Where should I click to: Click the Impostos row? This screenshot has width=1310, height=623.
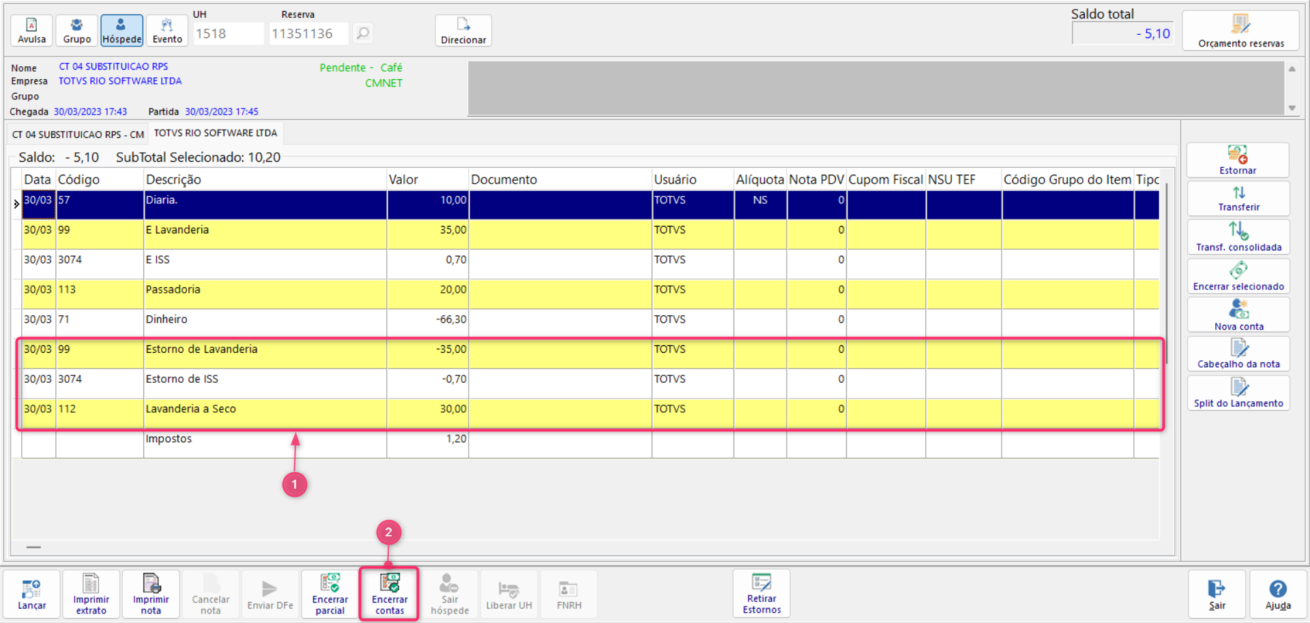pos(590,444)
